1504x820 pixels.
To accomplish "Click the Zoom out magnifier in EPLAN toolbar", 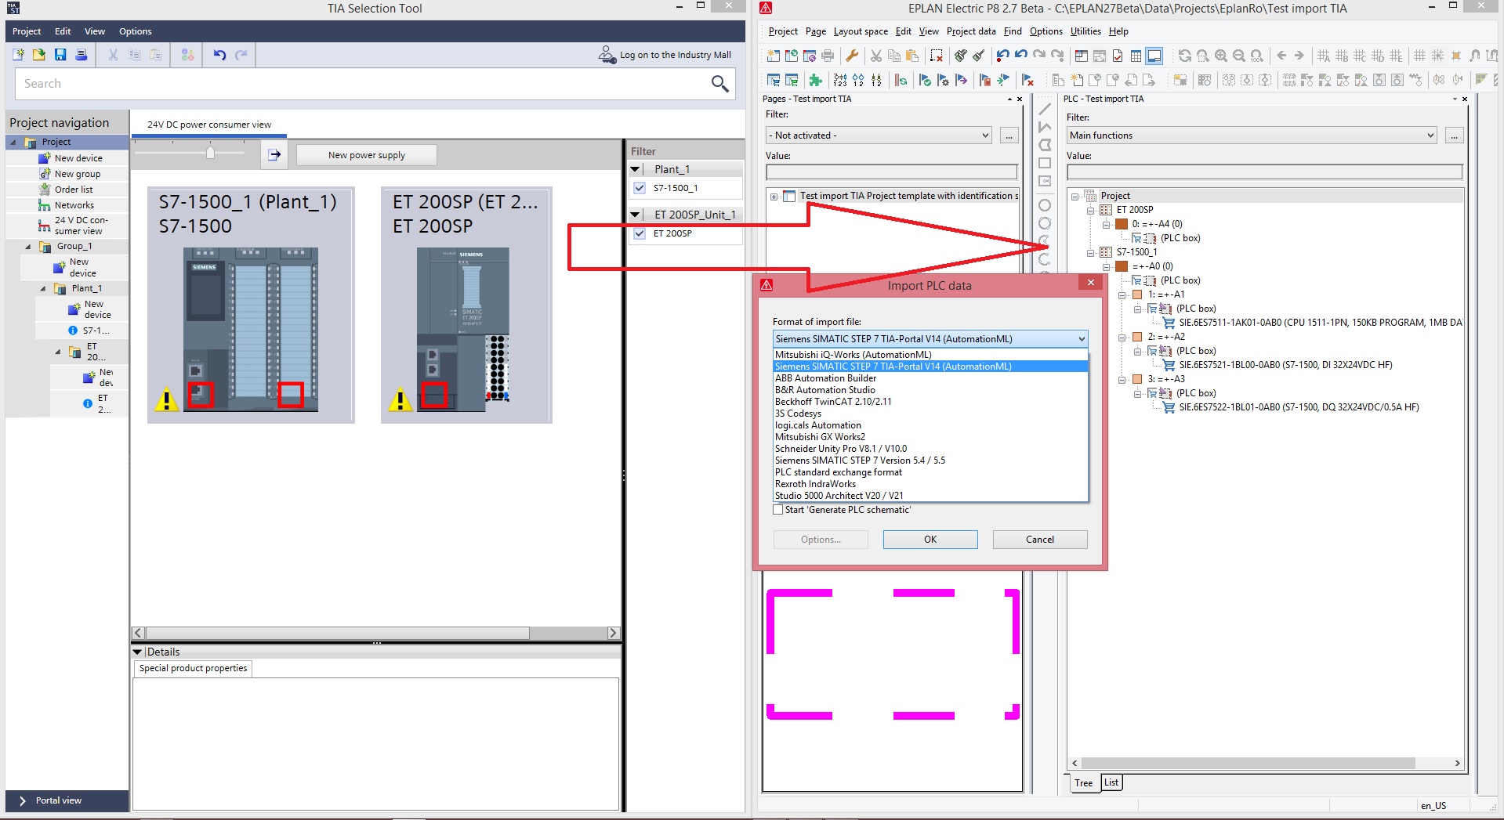I will (1239, 56).
